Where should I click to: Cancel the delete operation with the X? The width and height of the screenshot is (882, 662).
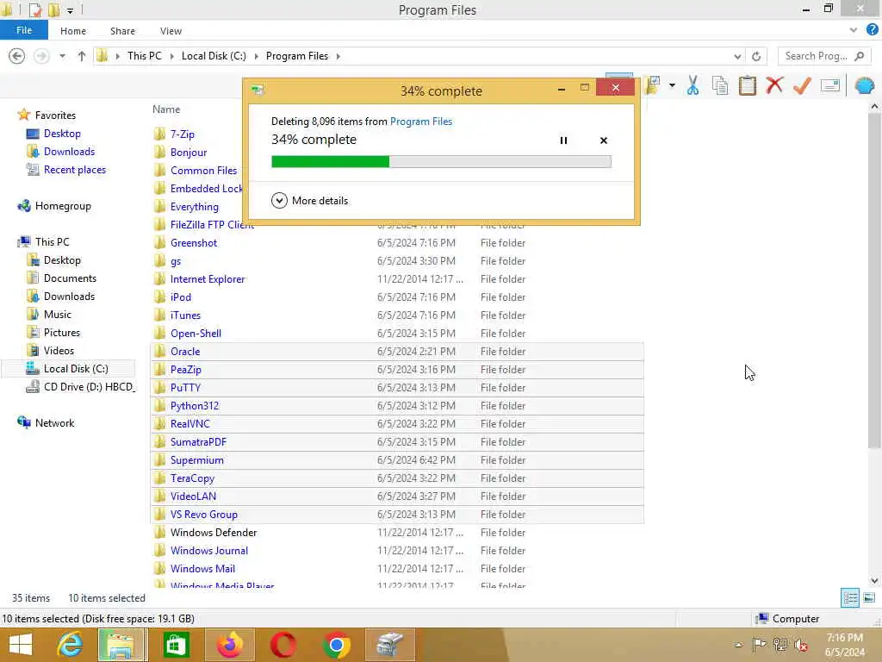[x=604, y=141]
